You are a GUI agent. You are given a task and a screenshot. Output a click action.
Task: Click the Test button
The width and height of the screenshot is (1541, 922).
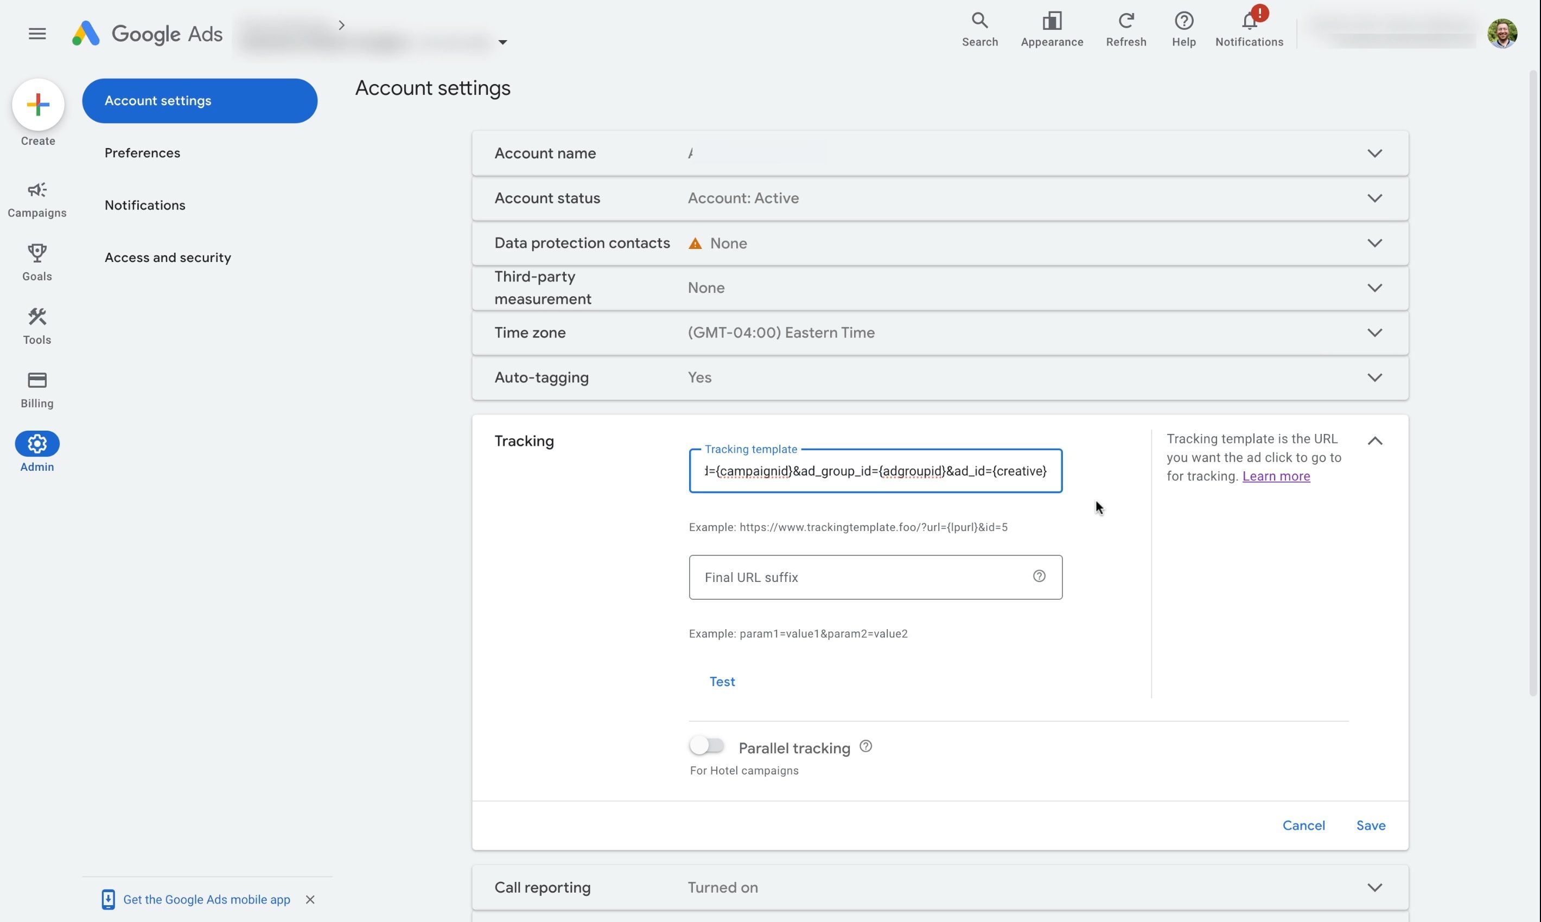click(722, 682)
